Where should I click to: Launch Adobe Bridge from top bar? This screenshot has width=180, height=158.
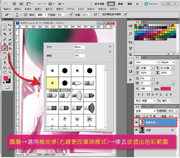(x=14, y=4)
